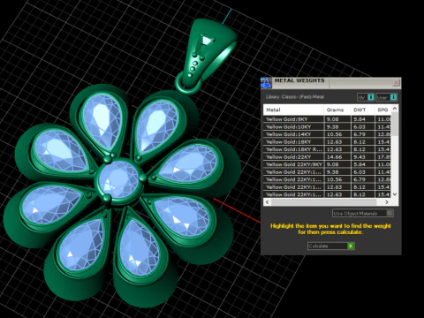Select the Yellow Gold:9KY row
The image size is (424, 318).
coord(328,119)
